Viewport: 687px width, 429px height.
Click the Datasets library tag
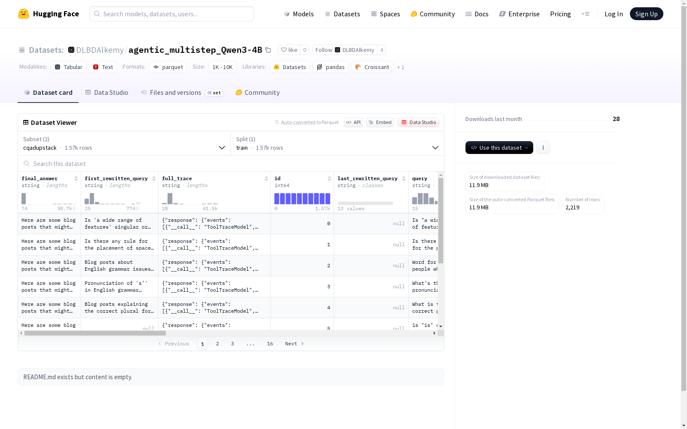[x=290, y=67]
